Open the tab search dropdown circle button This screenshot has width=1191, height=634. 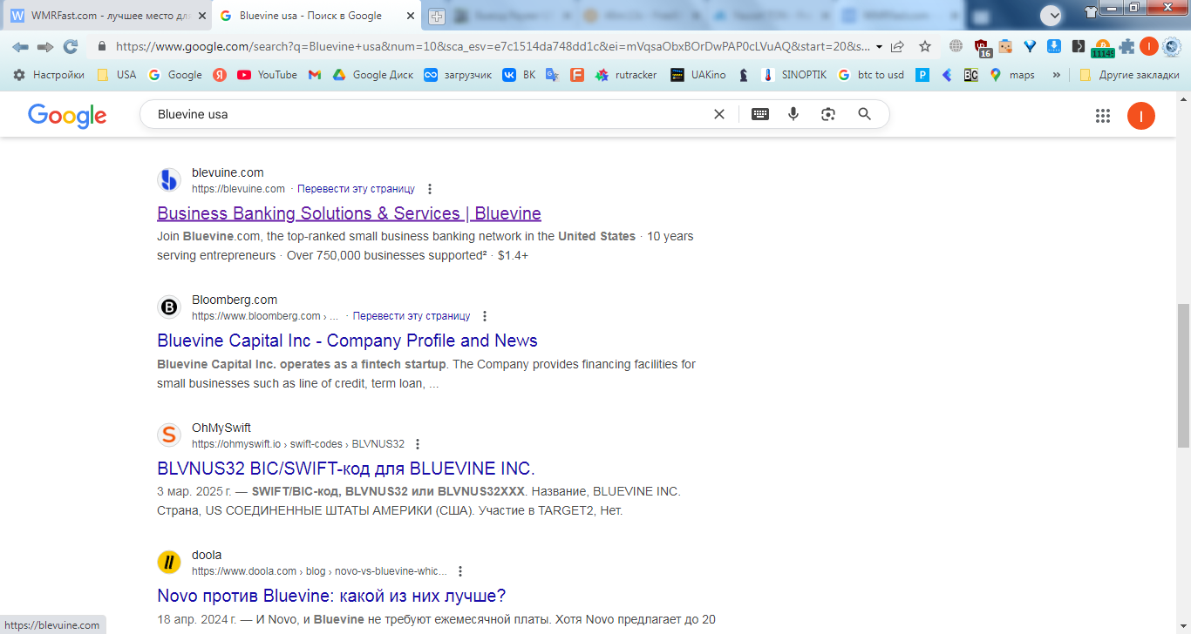[1051, 14]
